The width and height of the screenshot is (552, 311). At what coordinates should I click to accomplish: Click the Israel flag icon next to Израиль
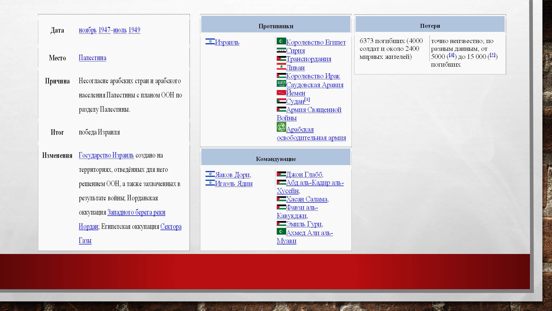tap(210, 41)
